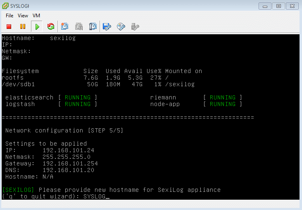
Task: Click the /dev/sdb1 filesystem row
Action: coord(98,84)
